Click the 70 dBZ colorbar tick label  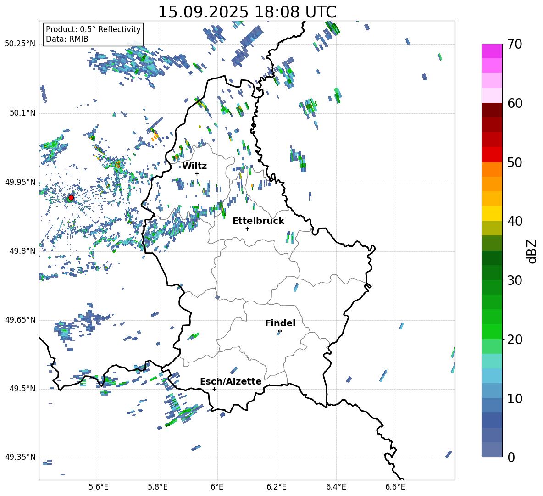pos(515,45)
